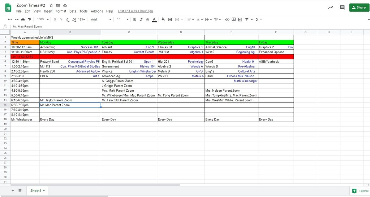
Task: Click the Print icon
Action: click(x=23, y=19)
